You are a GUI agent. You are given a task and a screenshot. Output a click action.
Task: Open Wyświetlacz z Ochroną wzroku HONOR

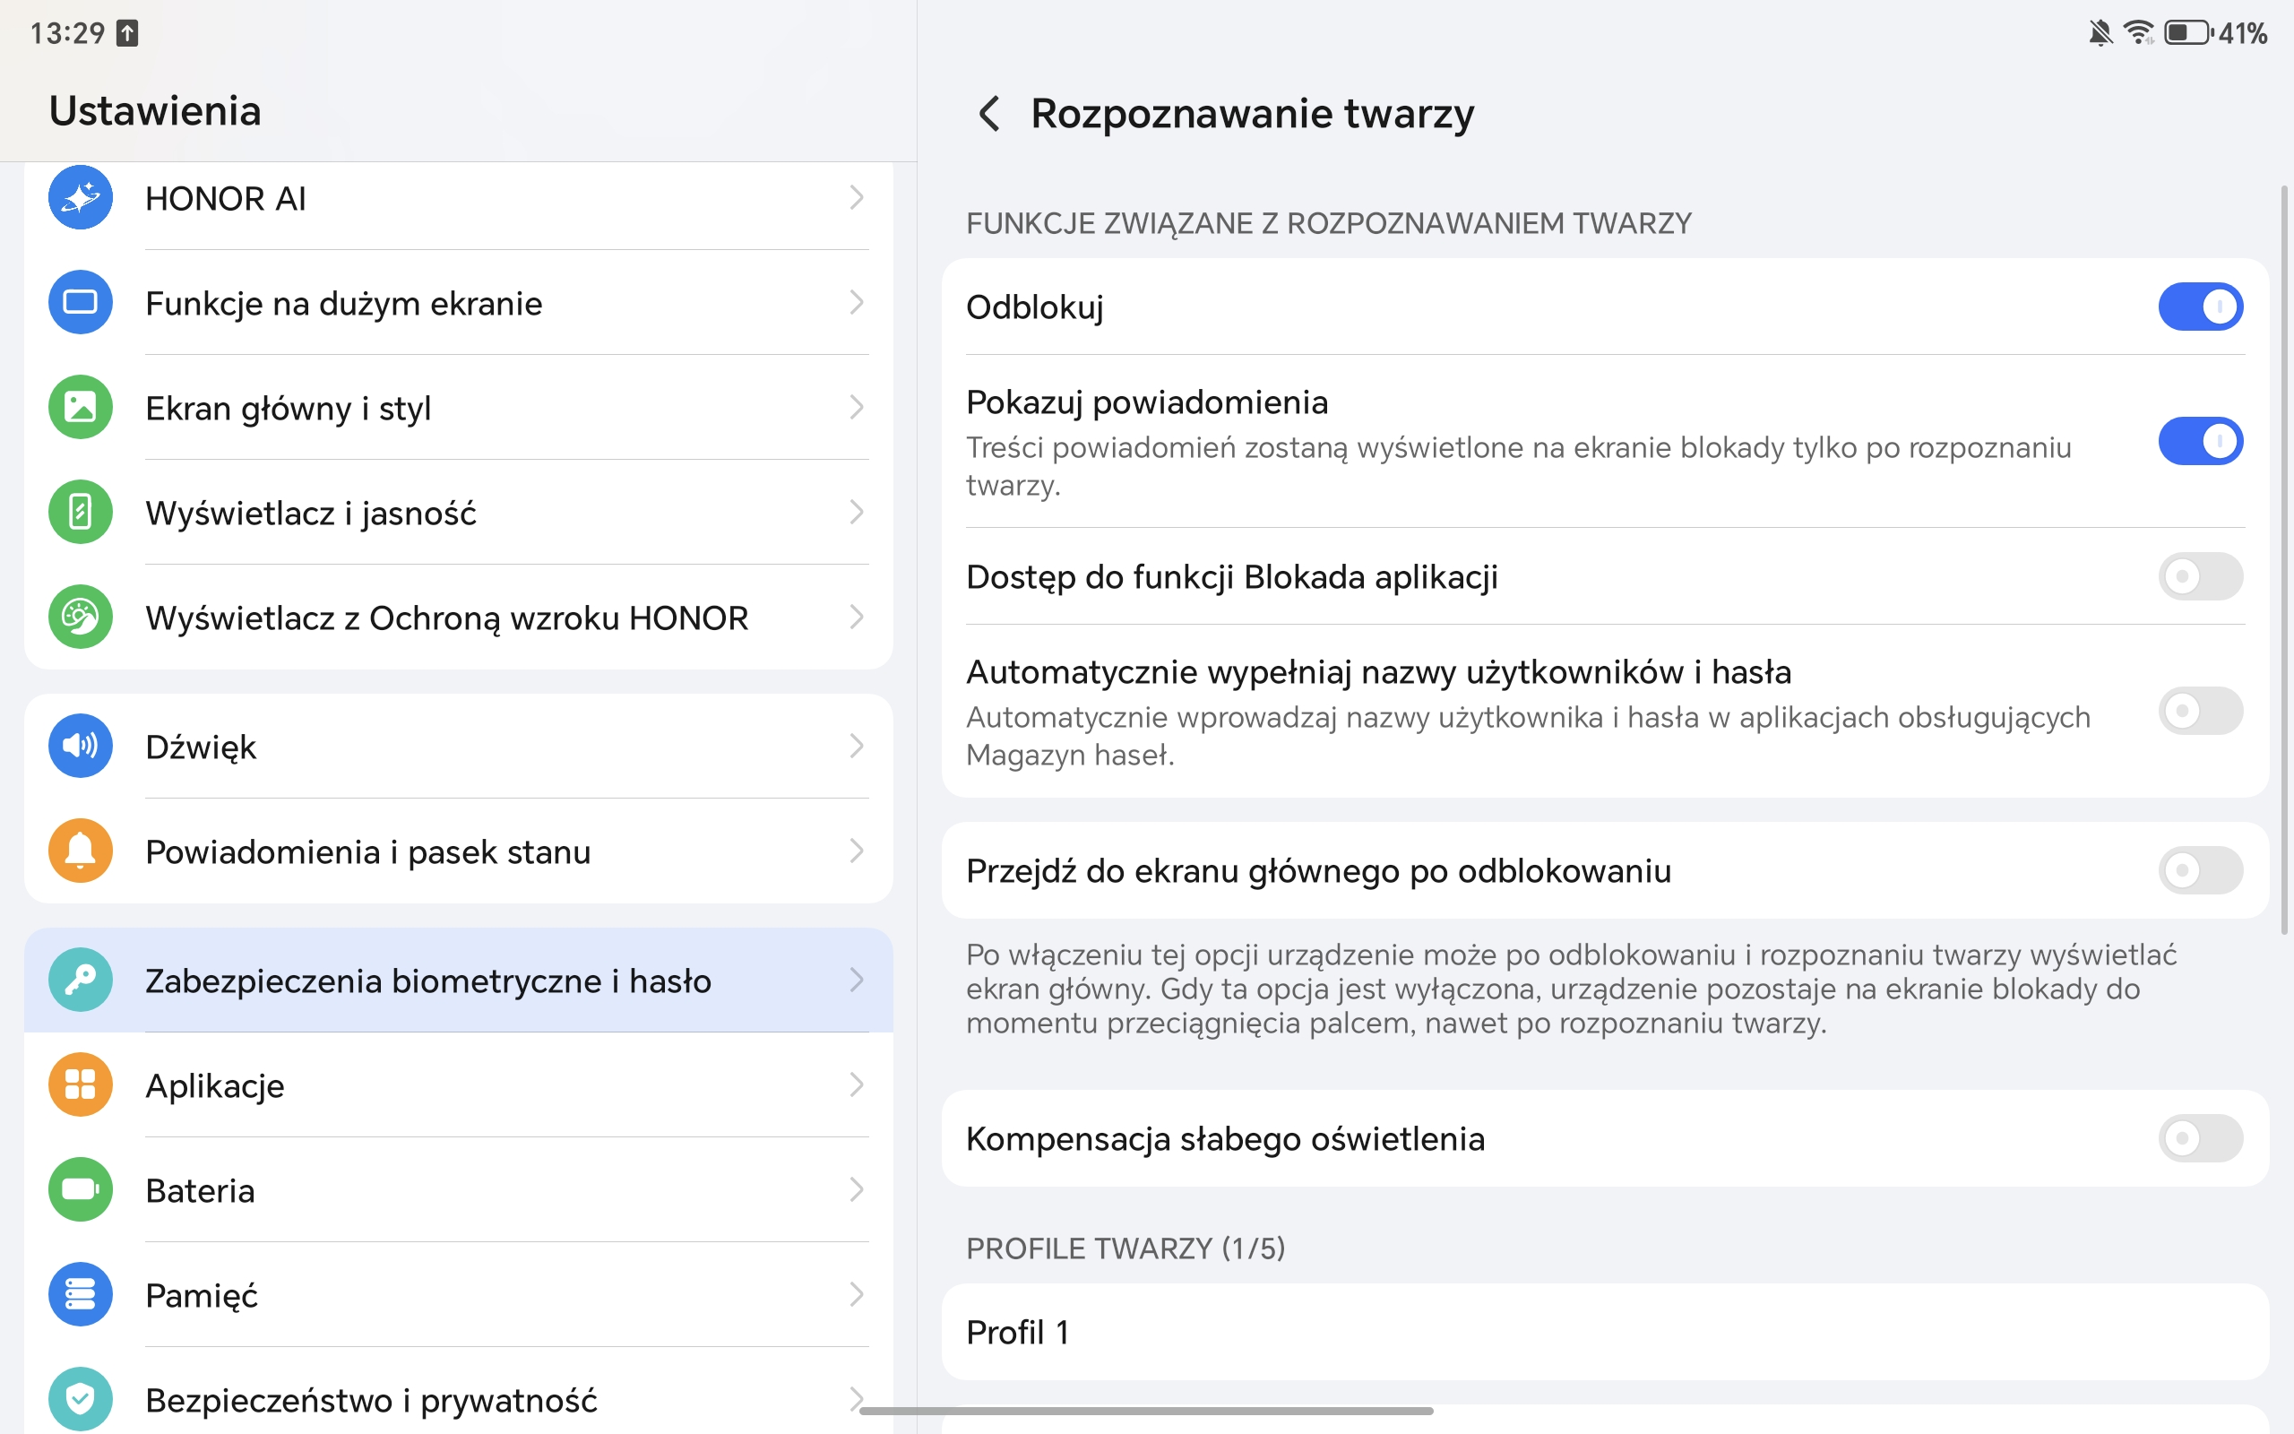coord(446,618)
